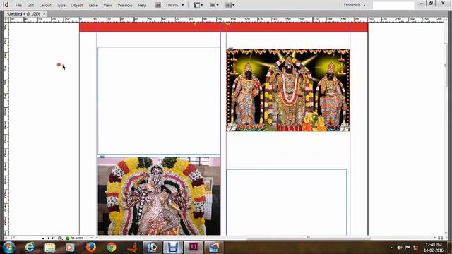Click the preflight No errors indicator
This screenshot has width=452, height=254.
(x=75, y=238)
